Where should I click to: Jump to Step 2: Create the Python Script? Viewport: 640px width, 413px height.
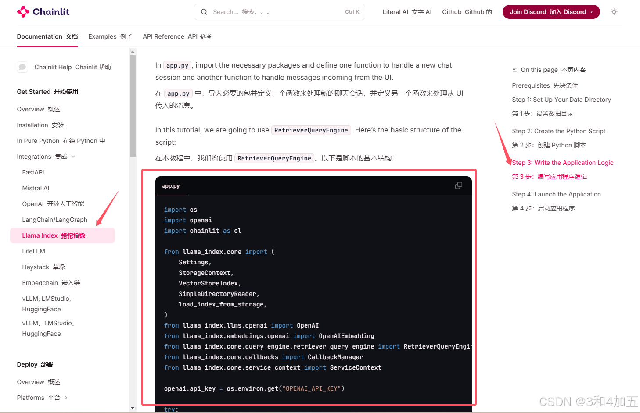(558, 131)
